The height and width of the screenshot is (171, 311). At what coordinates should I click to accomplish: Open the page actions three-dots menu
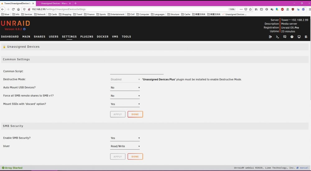pyautogui.click(x=241, y=9)
